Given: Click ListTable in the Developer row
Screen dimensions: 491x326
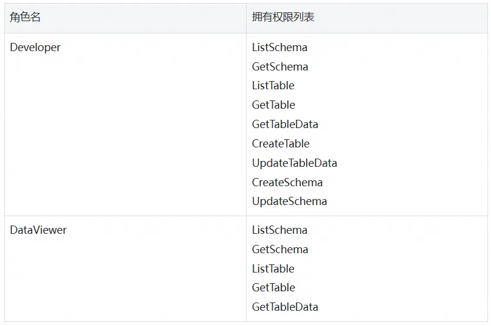Looking at the screenshot, I should pos(273,86).
